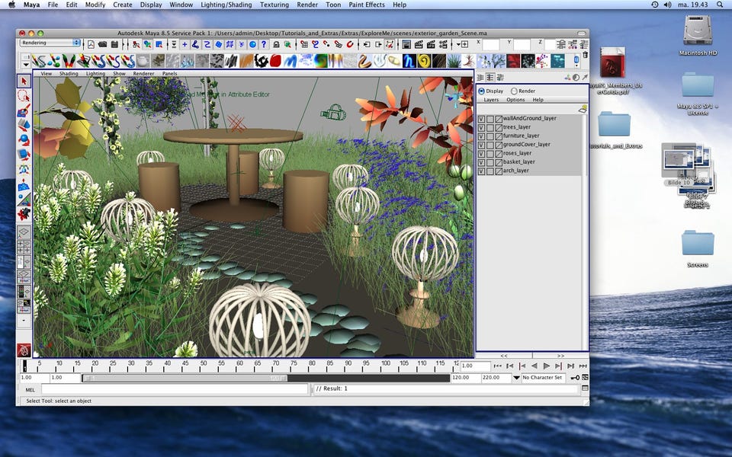The image size is (732, 457).
Task: Open the Rendering menu set dropdown
Action: 50,43
